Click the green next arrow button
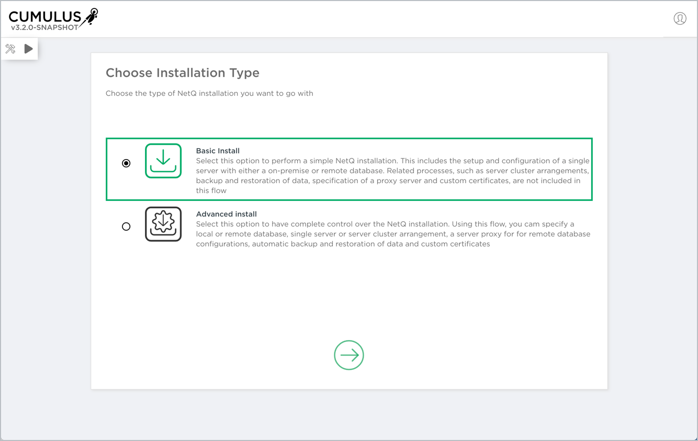This screenshot has height=441, width=698. (349, 355)
